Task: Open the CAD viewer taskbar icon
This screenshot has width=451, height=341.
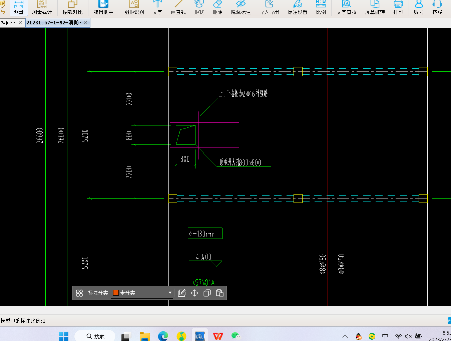Action: coord(199,336)
